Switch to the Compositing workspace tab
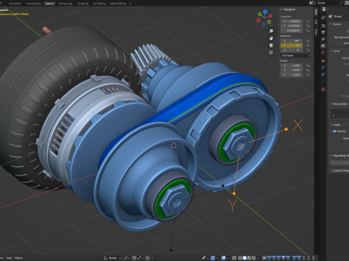Screen dimensions: 349x261 tap(33, 4)
